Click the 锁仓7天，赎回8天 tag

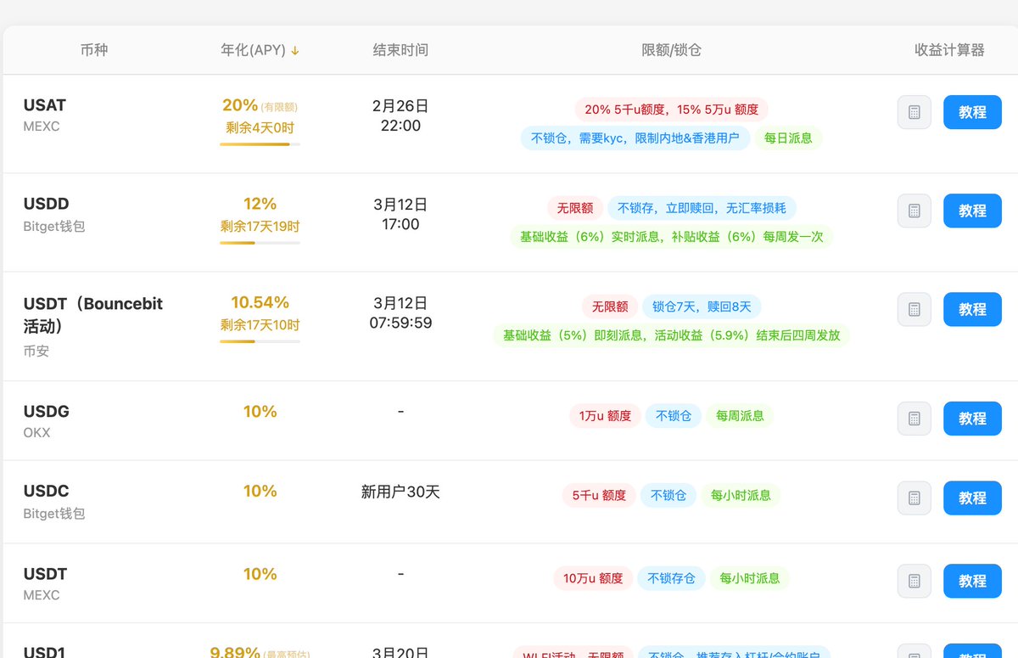[702, 307]
